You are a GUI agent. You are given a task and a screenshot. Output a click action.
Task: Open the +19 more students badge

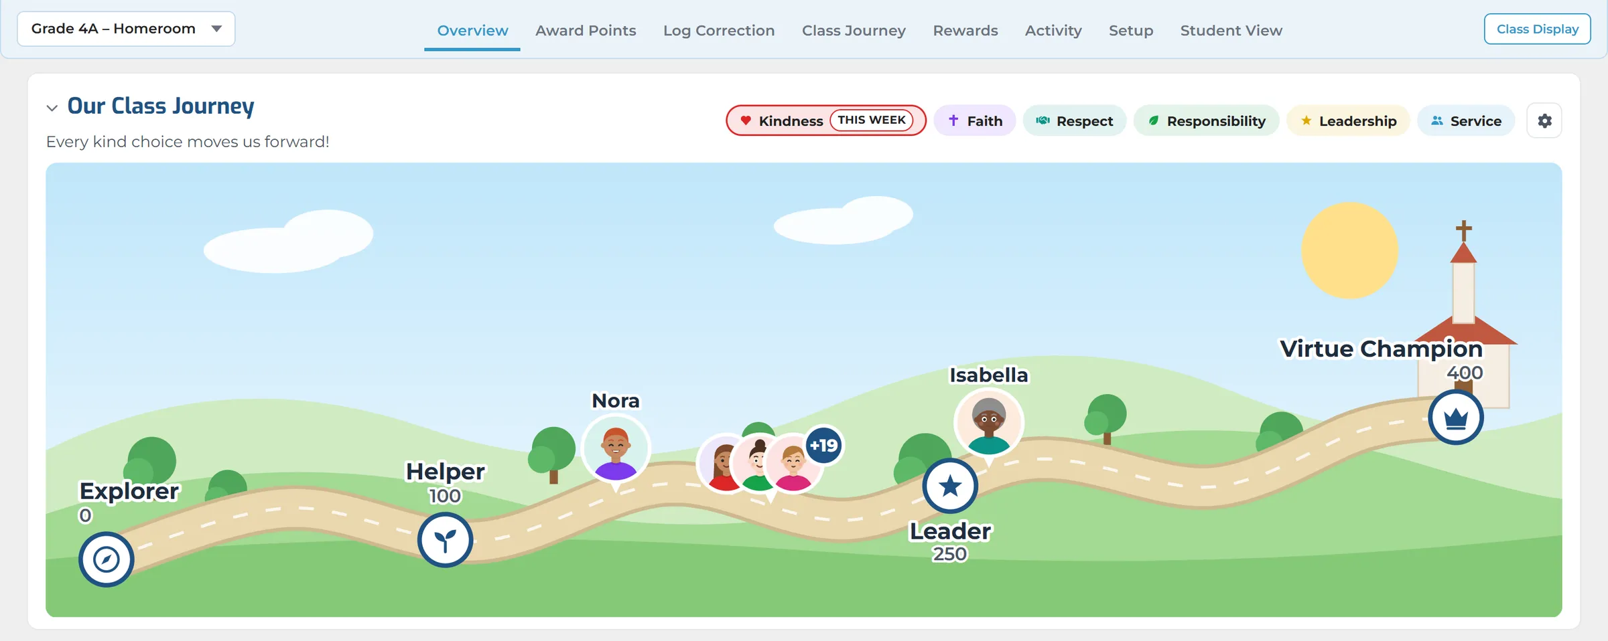coord(824,445)
